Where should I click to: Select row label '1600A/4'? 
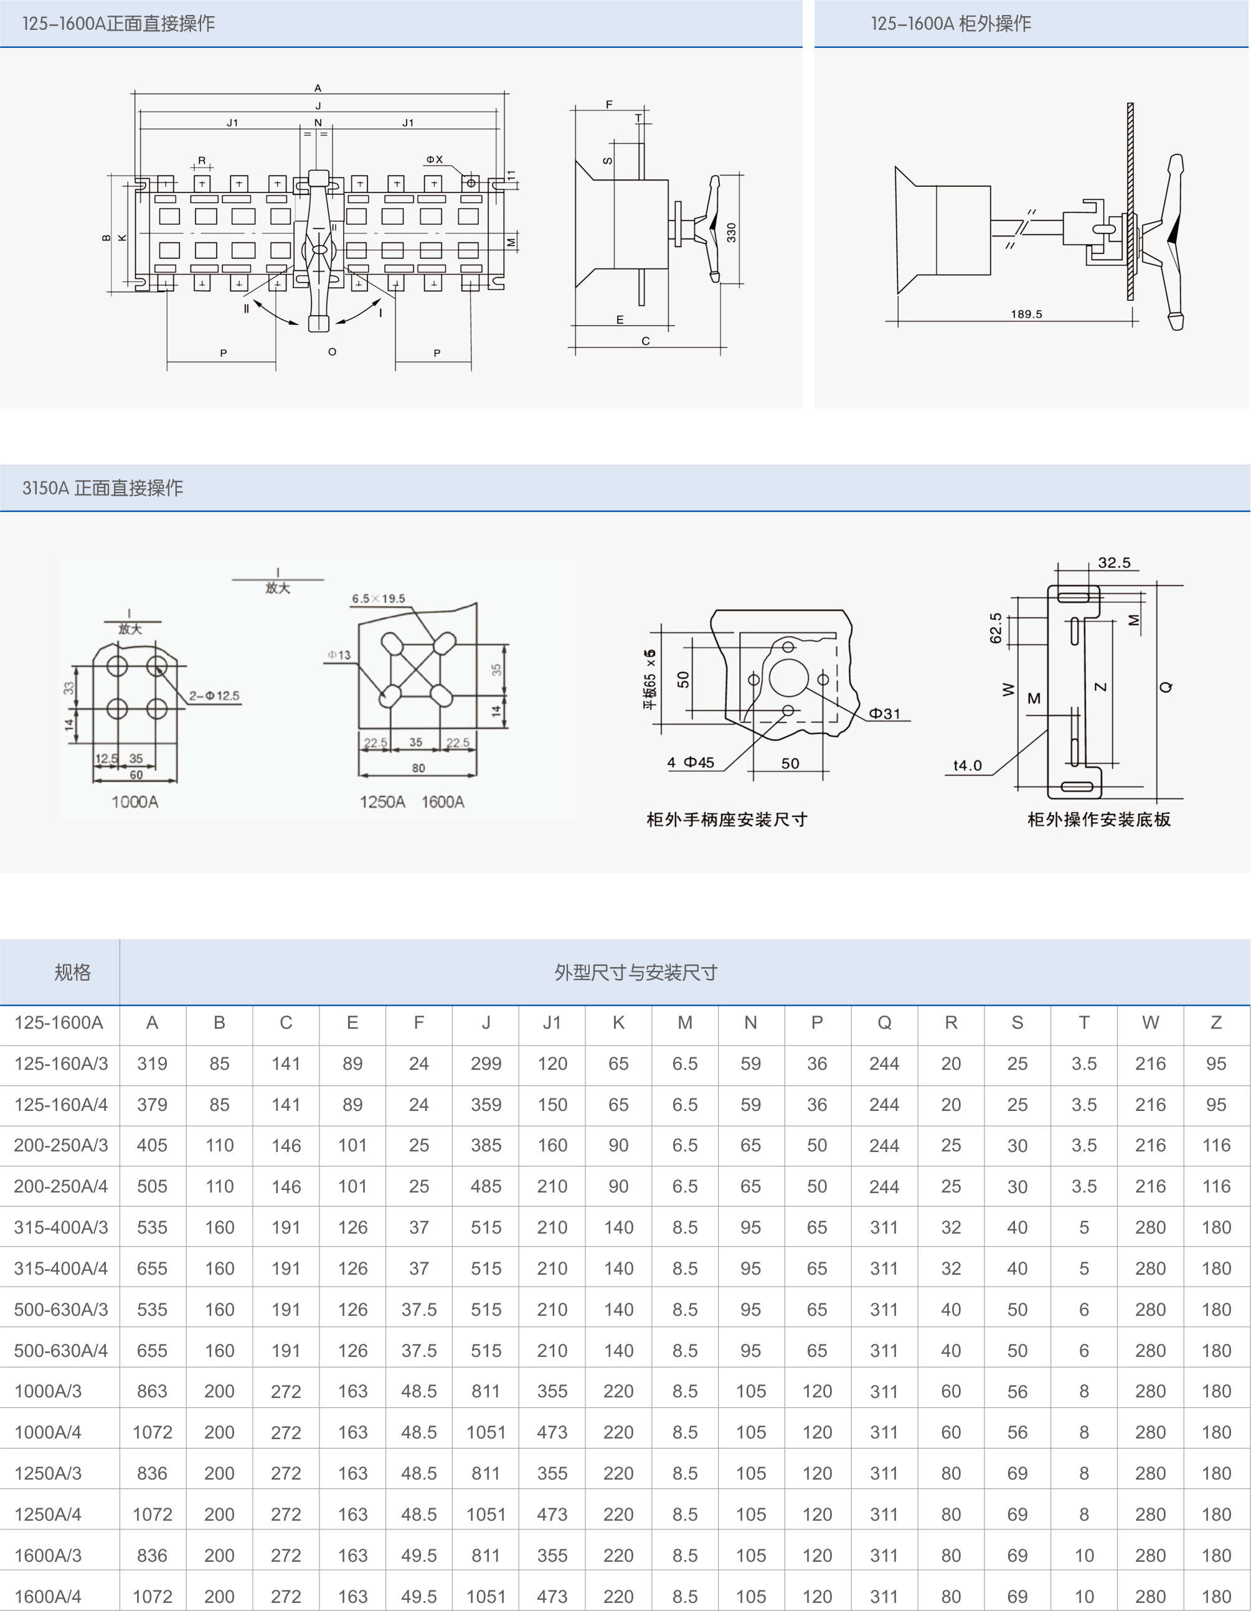[48, 1596]
